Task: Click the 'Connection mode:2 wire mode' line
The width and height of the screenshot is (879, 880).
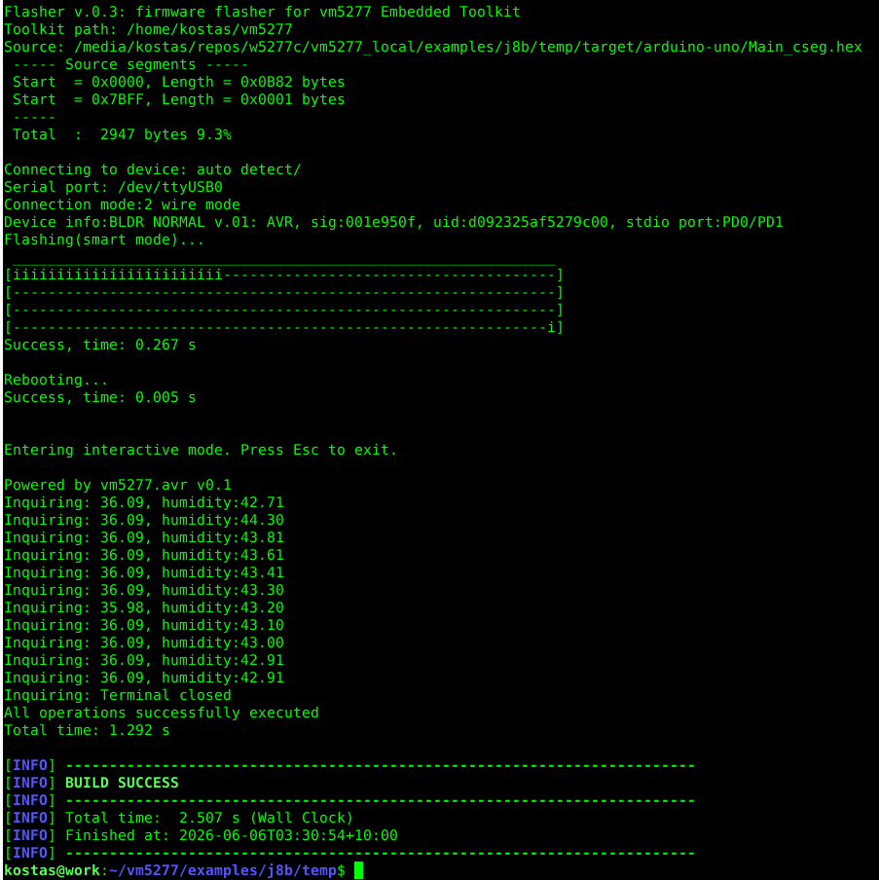Action: [x=122, y=204]
